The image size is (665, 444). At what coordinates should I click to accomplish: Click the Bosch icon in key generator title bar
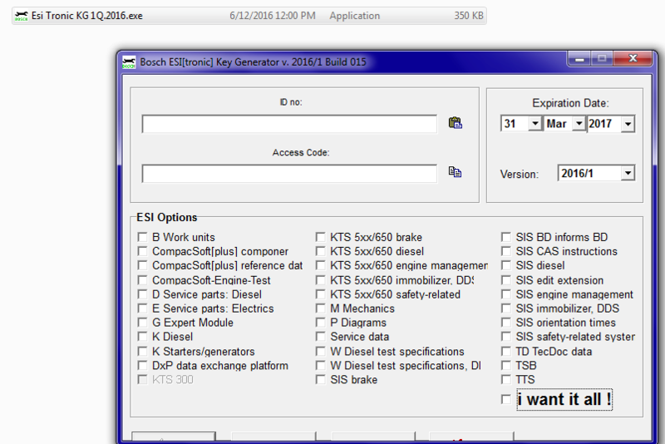click(129, 62)
